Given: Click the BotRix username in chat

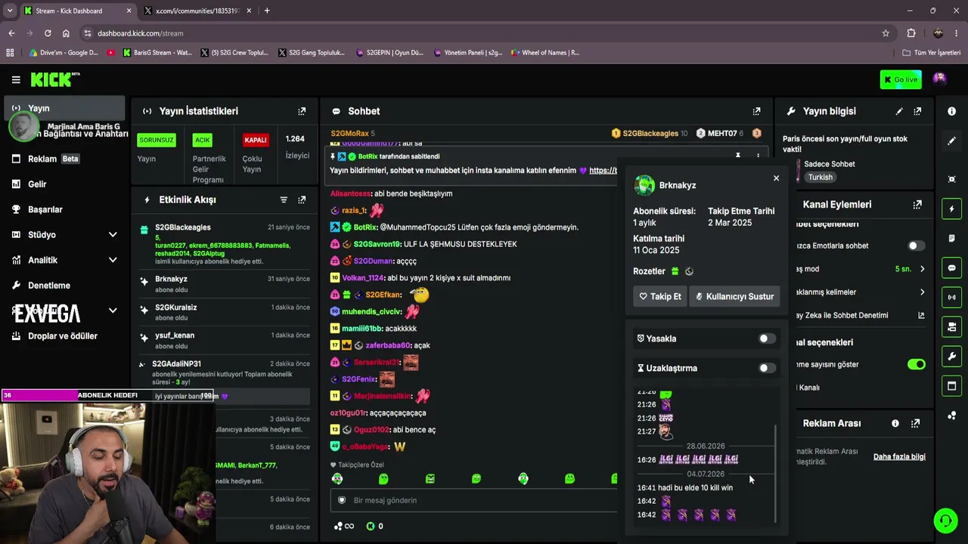Looking at the screenshot, I should pyautogui.click(x=365, y=227).
